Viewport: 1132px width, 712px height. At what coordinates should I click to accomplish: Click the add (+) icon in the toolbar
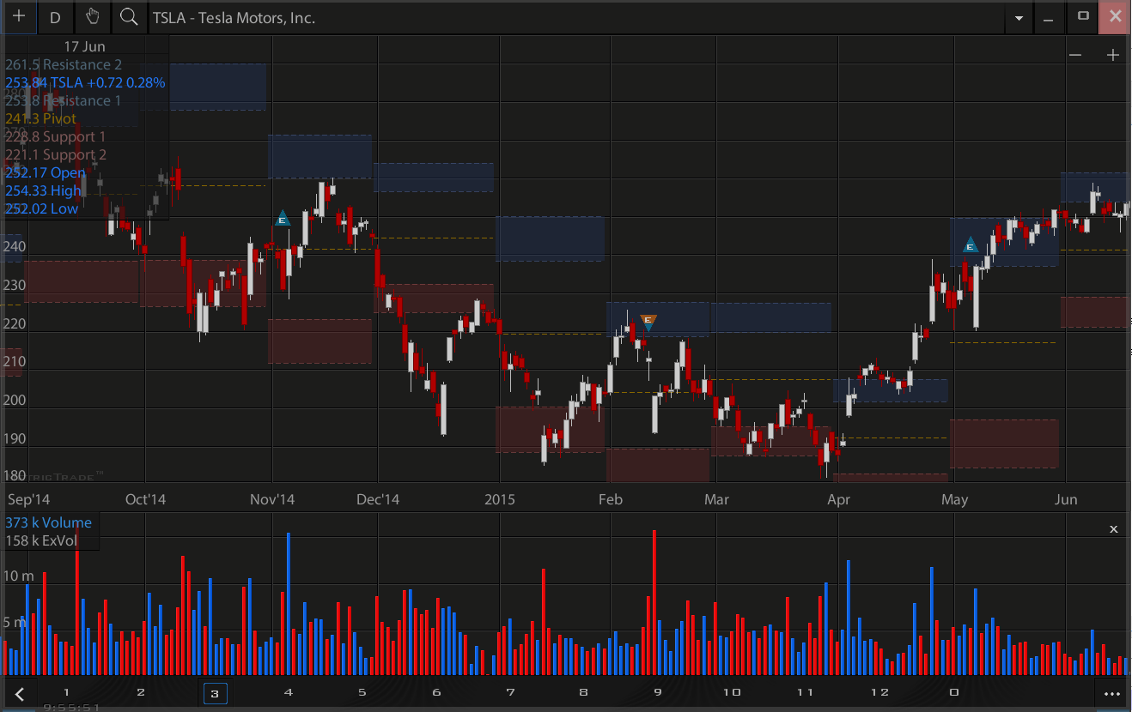click(x=18, y=16)
